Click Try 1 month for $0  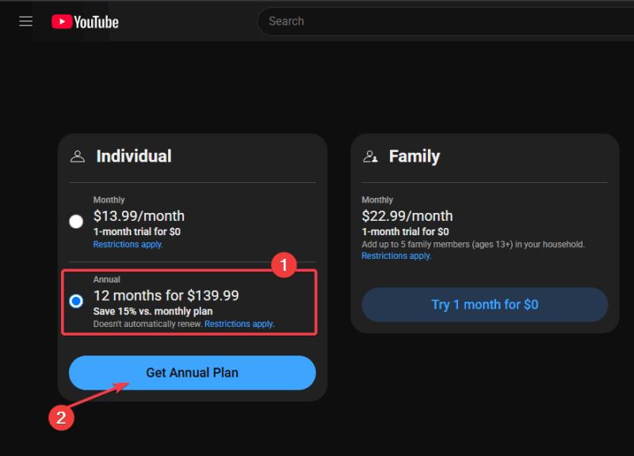click(x=484, y=304)
